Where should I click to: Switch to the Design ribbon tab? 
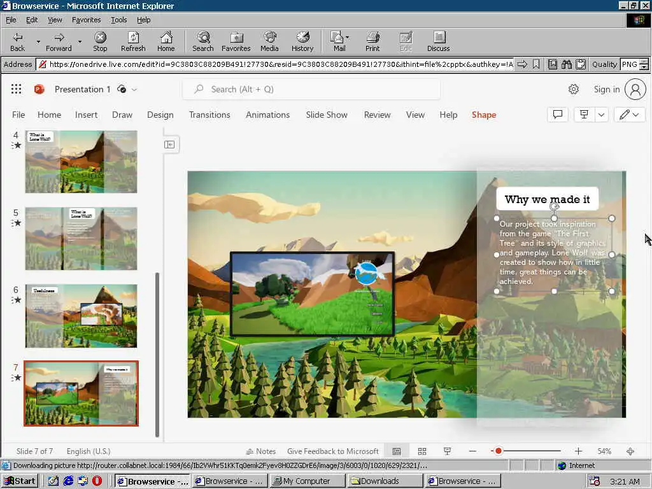click(160, 115)
